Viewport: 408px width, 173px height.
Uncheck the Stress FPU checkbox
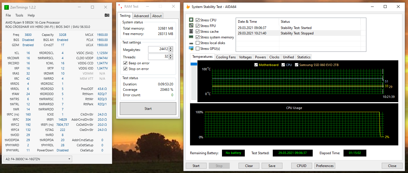tap(197, 26)
